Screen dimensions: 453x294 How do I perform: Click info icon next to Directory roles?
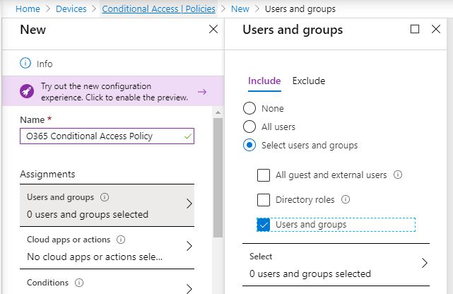(x=346, y=200)
